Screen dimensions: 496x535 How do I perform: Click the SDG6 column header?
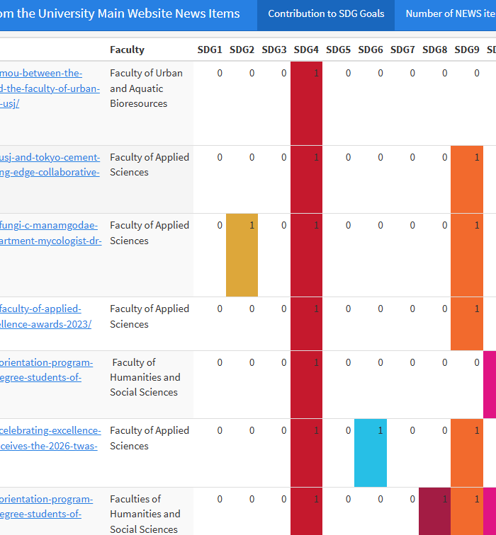click(371, 50)
